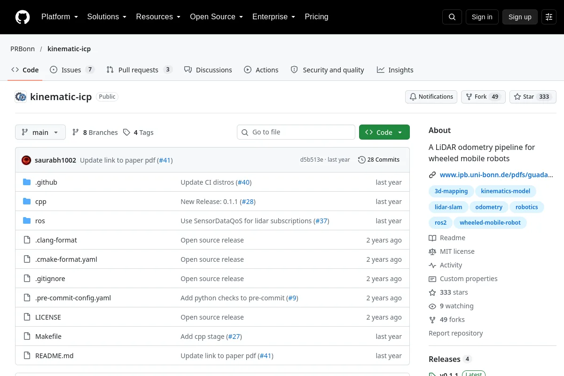Click the kinematic-icp repository avatar
Screen dimensions: 564x376
[21, 97]
